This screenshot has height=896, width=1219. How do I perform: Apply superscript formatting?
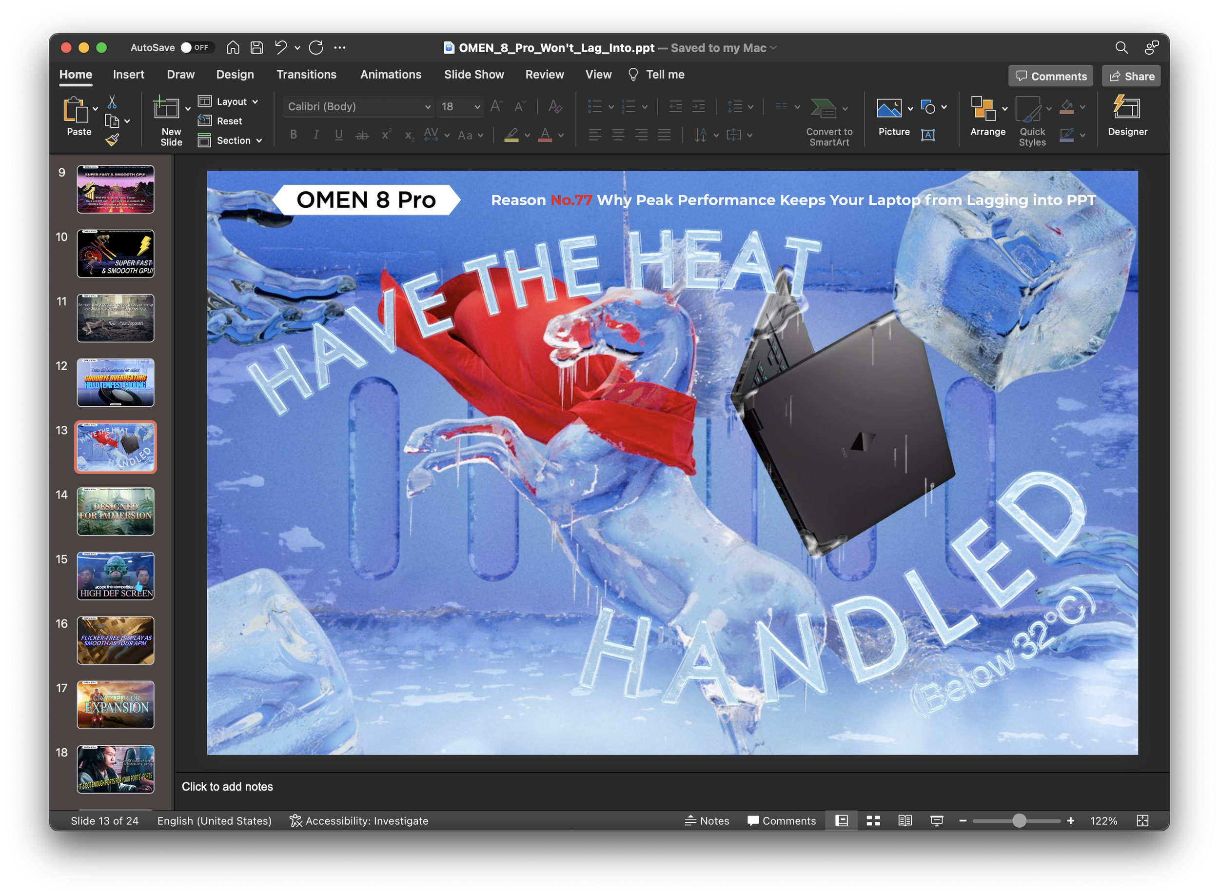tap(386, 135)
